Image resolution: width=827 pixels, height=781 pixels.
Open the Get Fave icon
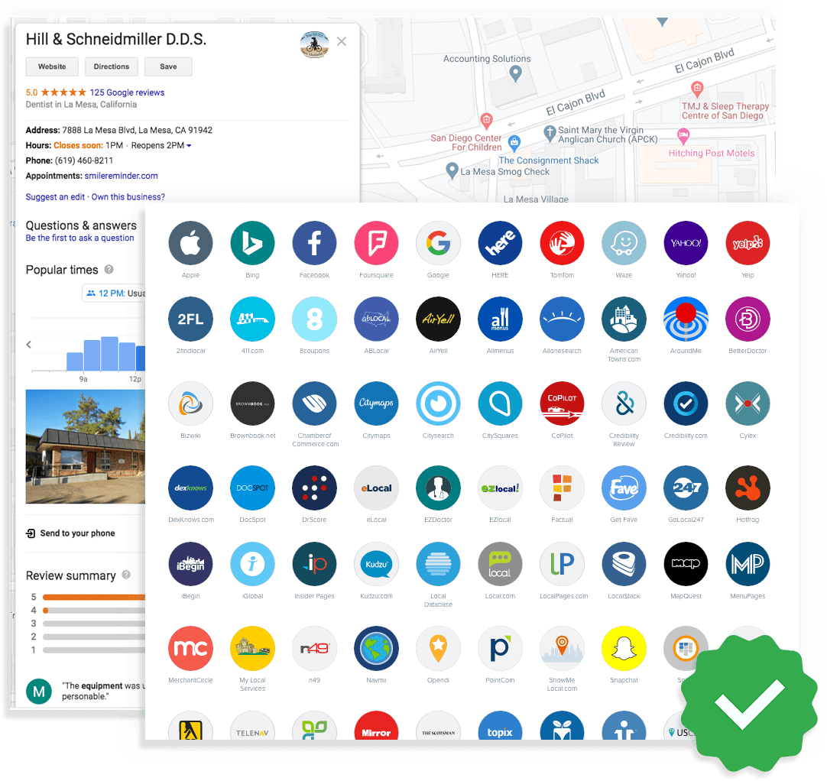point(624,488)
